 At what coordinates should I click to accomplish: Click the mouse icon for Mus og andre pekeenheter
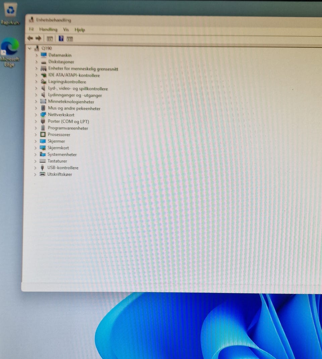(43, 108)
